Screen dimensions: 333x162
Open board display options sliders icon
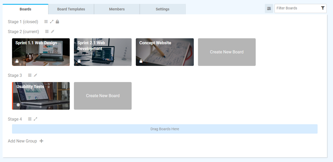click(269, 8)
